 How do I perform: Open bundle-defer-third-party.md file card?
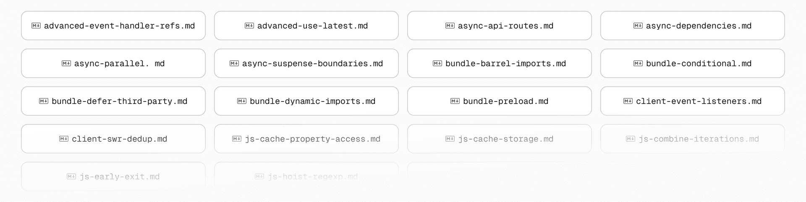click(x=113, y=101)
